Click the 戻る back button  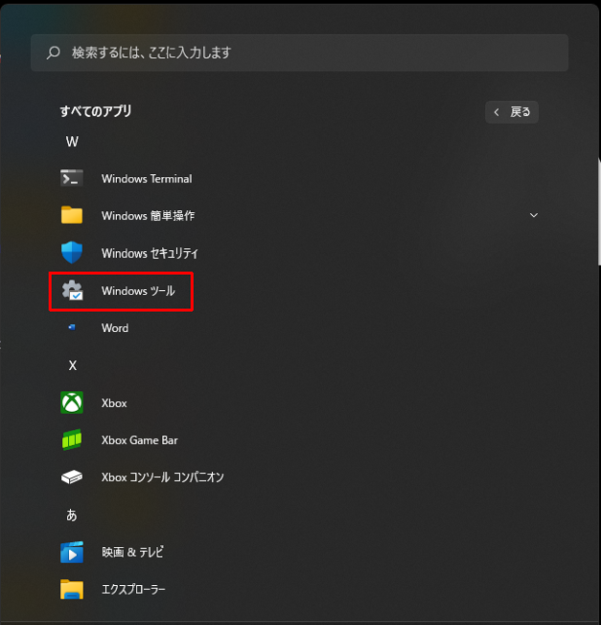pos(512,112)
